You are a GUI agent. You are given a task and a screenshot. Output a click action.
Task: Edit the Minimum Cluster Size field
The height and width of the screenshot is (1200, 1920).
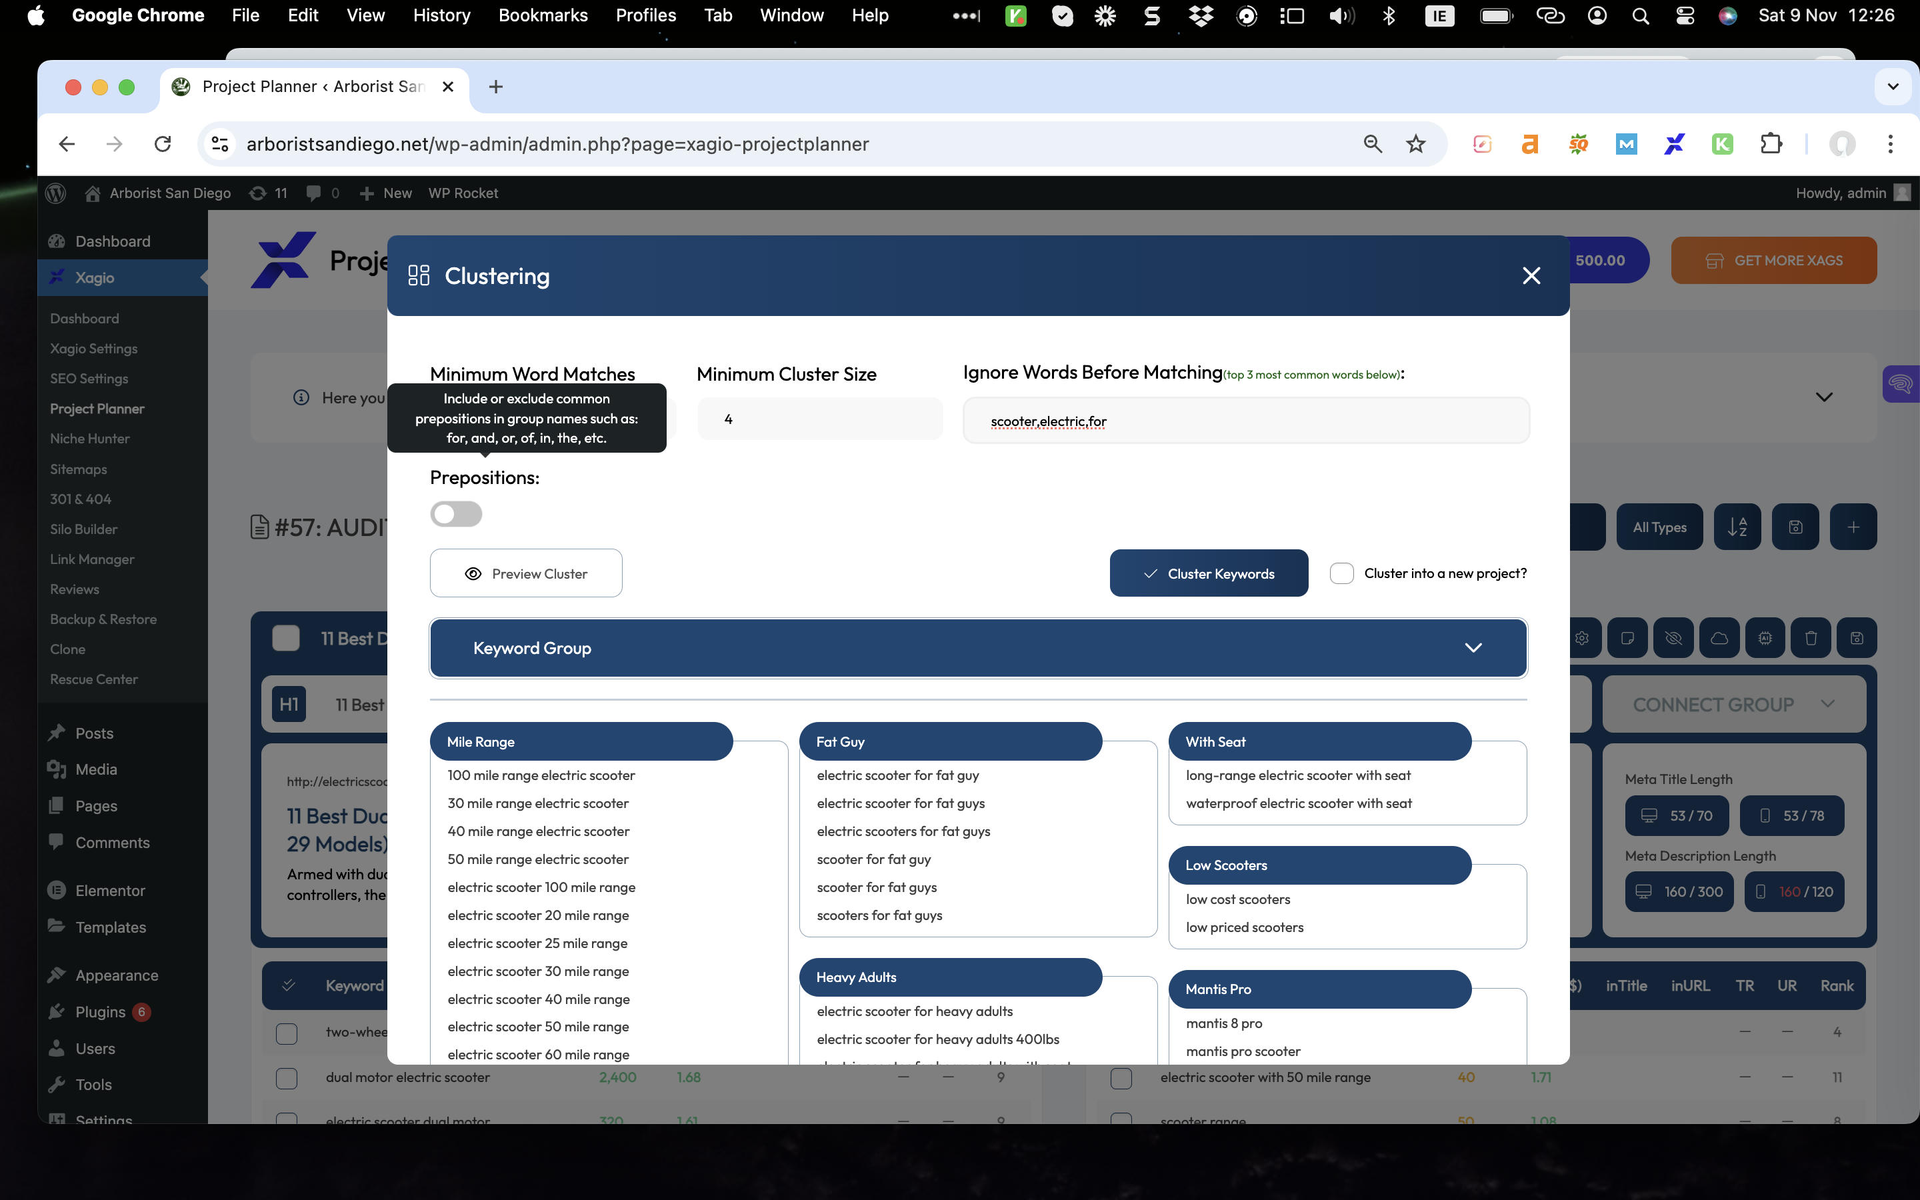click(x=819, y=419)
